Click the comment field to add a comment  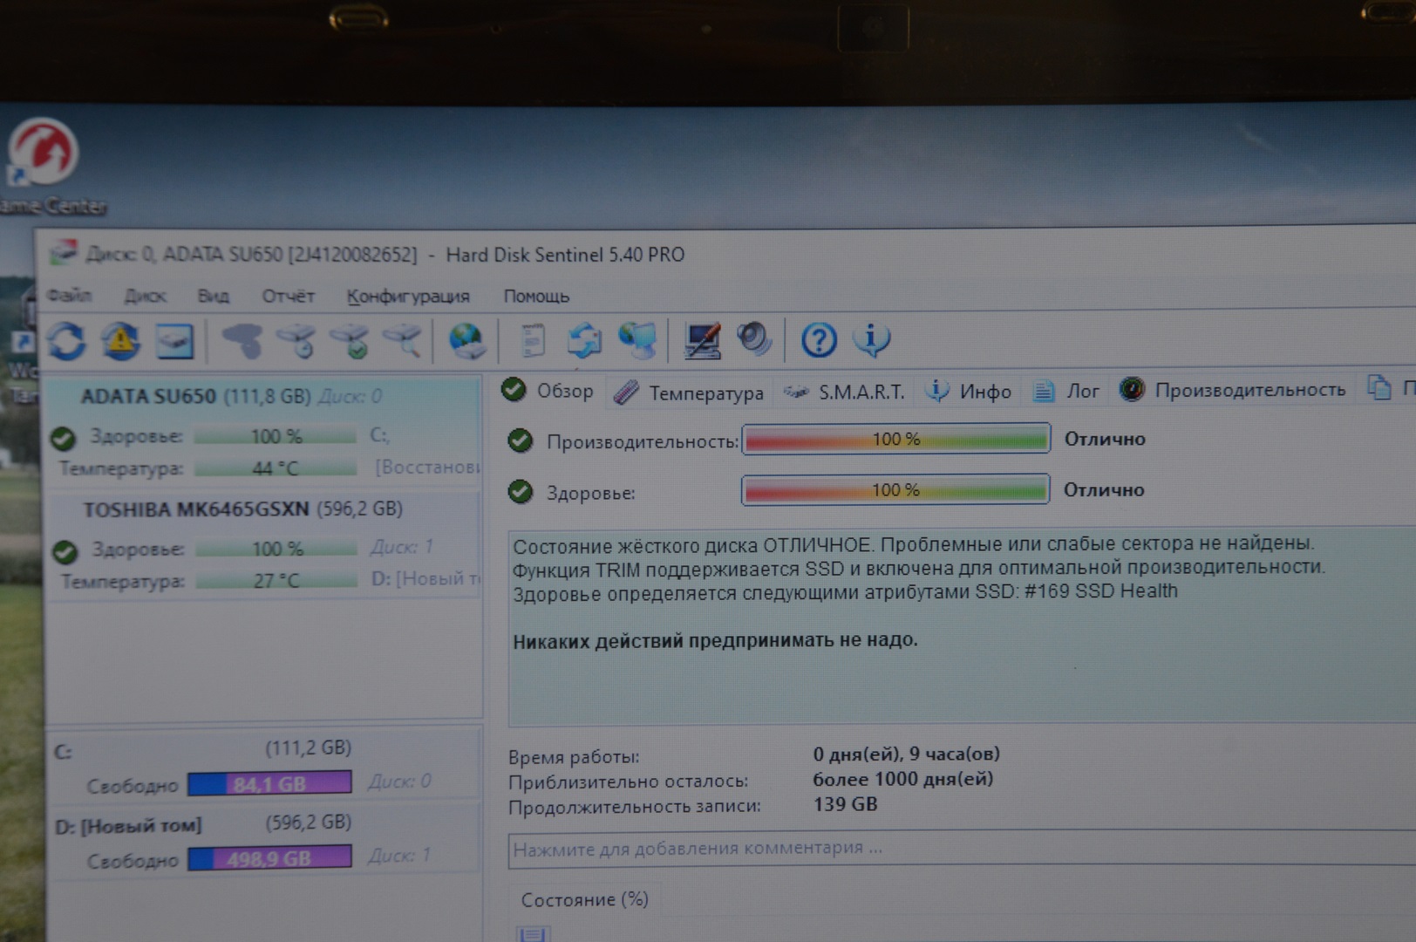pos(959,849)
